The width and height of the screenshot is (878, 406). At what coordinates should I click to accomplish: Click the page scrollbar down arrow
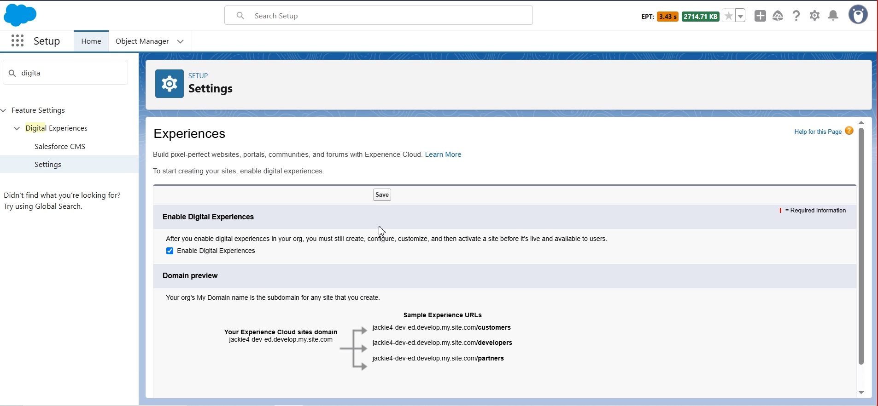coord(861,393)
